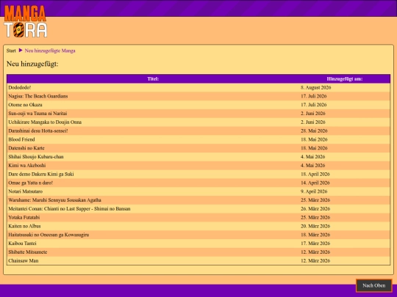Click the Manga Tora logo

click(x=25, y=21)
